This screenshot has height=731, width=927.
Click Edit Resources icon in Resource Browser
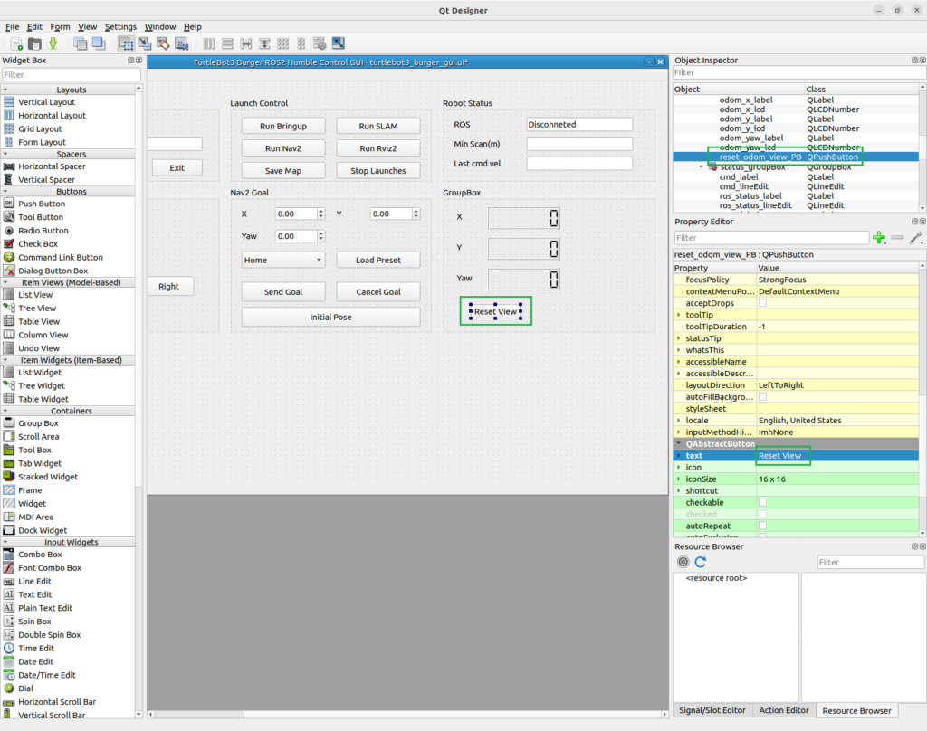coord(683,562)
